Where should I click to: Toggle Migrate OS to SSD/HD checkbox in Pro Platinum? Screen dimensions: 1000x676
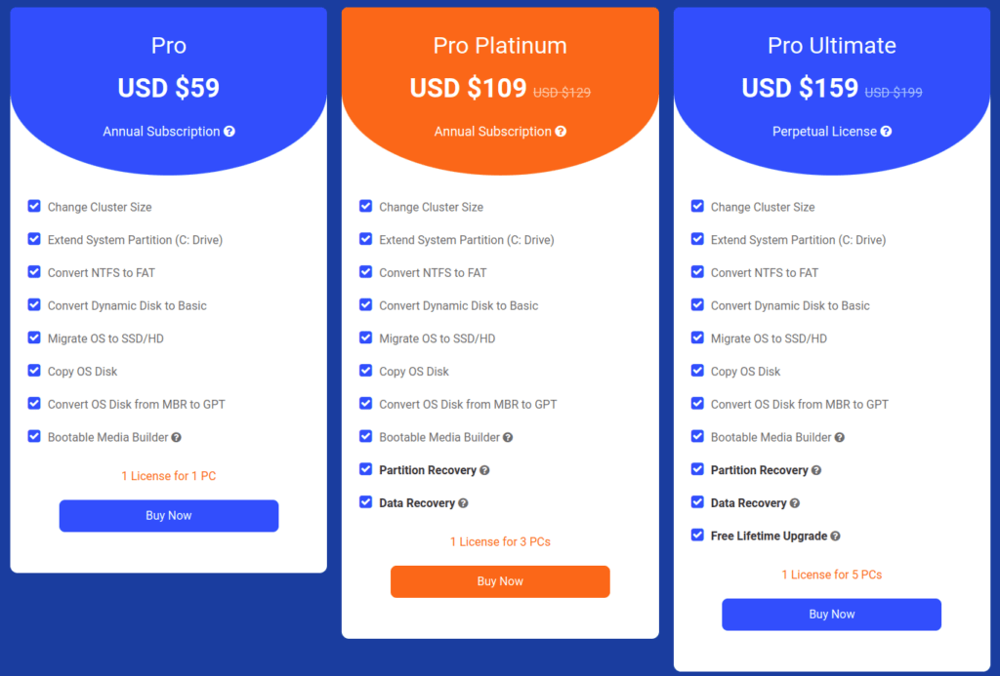pos(365,338)
